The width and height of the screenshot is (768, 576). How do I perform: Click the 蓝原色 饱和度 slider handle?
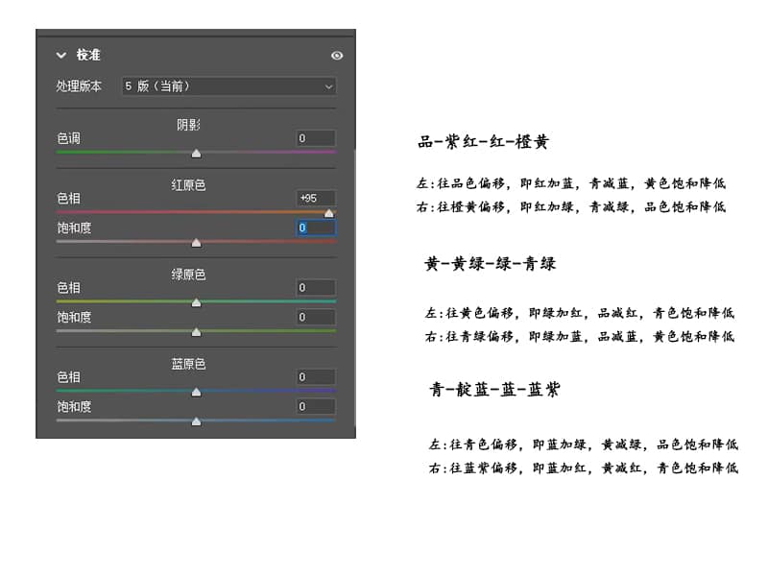point(197,420)
